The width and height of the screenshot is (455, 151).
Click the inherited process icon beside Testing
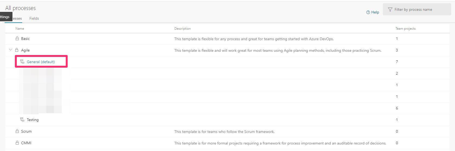22,120
